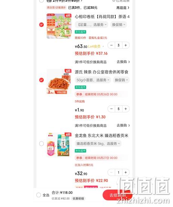Open Lv4会员 price dropdown
This screenshot has width=173, height=207.
(x=96, y=47)
